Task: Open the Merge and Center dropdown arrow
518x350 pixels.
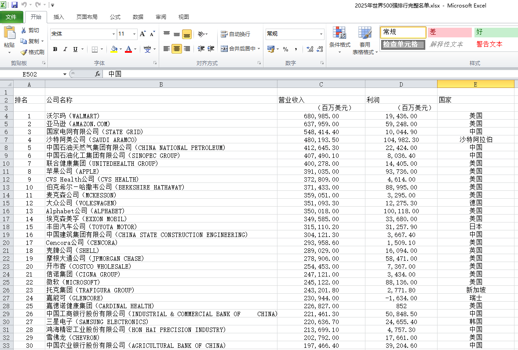Action: [x=259, y=49]
